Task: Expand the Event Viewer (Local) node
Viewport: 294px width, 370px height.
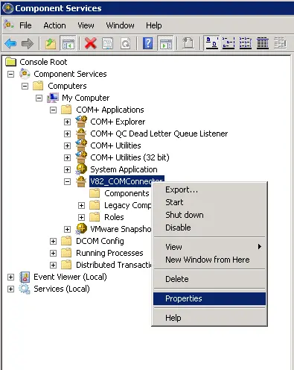Action: (10, 277)
